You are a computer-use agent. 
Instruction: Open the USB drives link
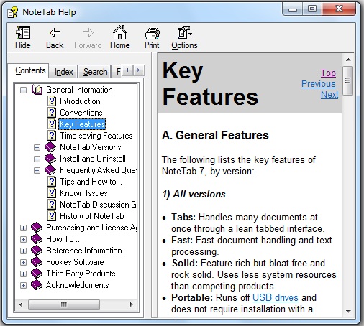276,297
